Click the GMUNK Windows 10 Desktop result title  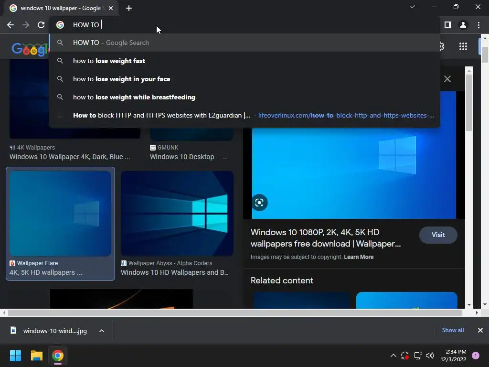tap(188, 157)
